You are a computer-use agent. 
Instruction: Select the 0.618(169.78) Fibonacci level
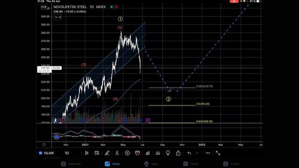(x=204, y=121)
